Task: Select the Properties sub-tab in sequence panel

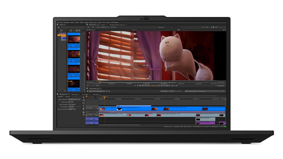Action: [x=68, y=96]
